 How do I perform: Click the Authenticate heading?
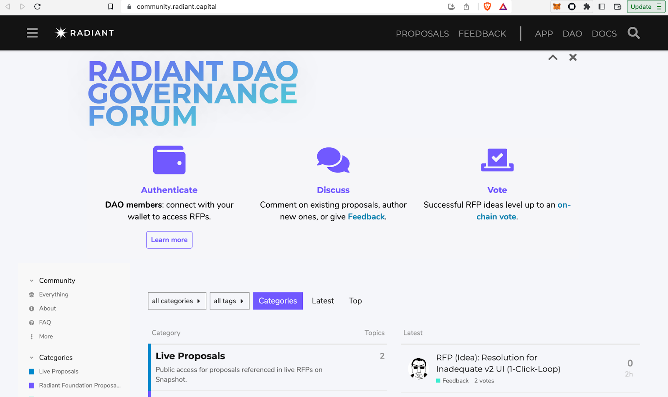(x=169, y=190)
